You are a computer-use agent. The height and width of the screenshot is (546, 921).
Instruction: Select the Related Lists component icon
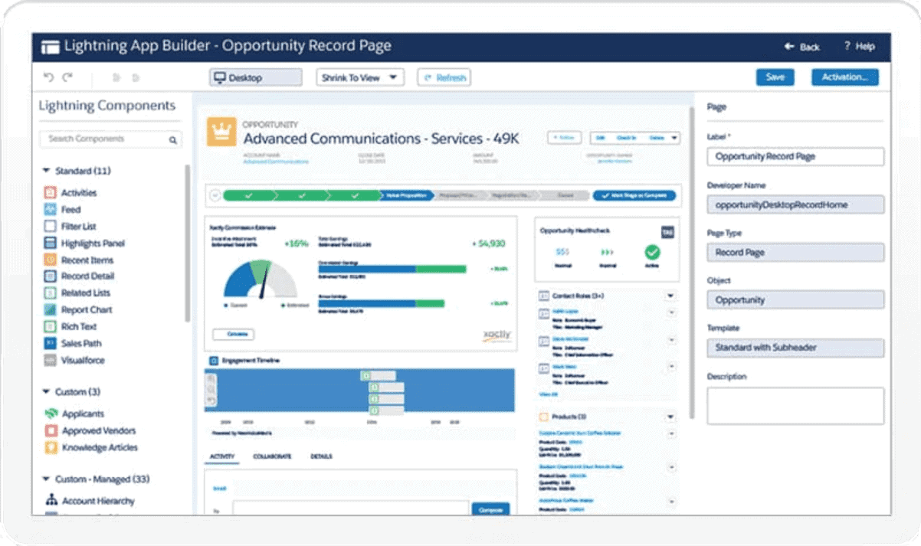pyautogui.click(x=51, y=293)
